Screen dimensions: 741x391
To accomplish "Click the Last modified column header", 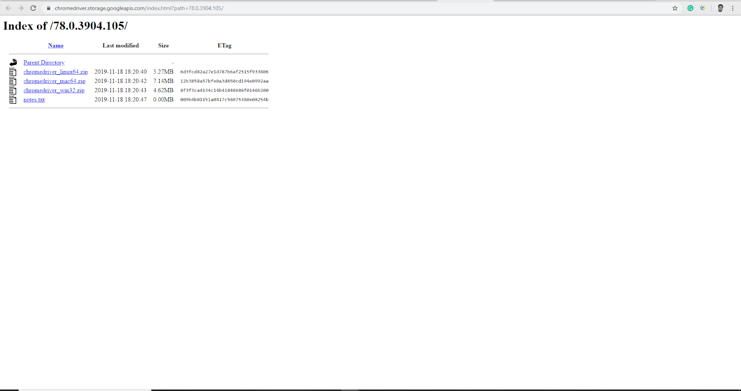I will pyautogui.click(x=121, y=45).
